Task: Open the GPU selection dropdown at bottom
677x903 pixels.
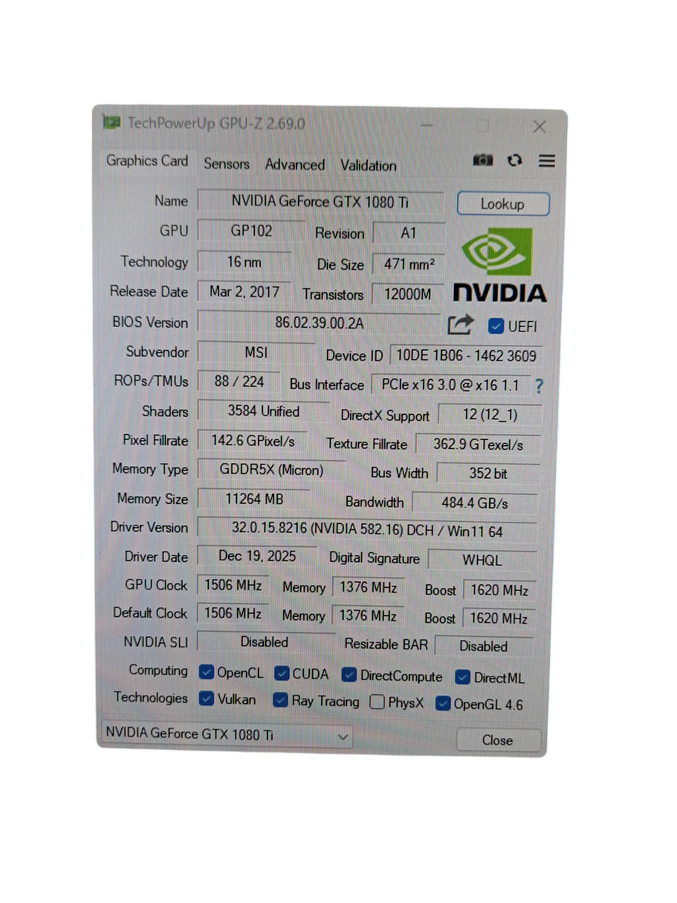Action: [x=227, y=734]
